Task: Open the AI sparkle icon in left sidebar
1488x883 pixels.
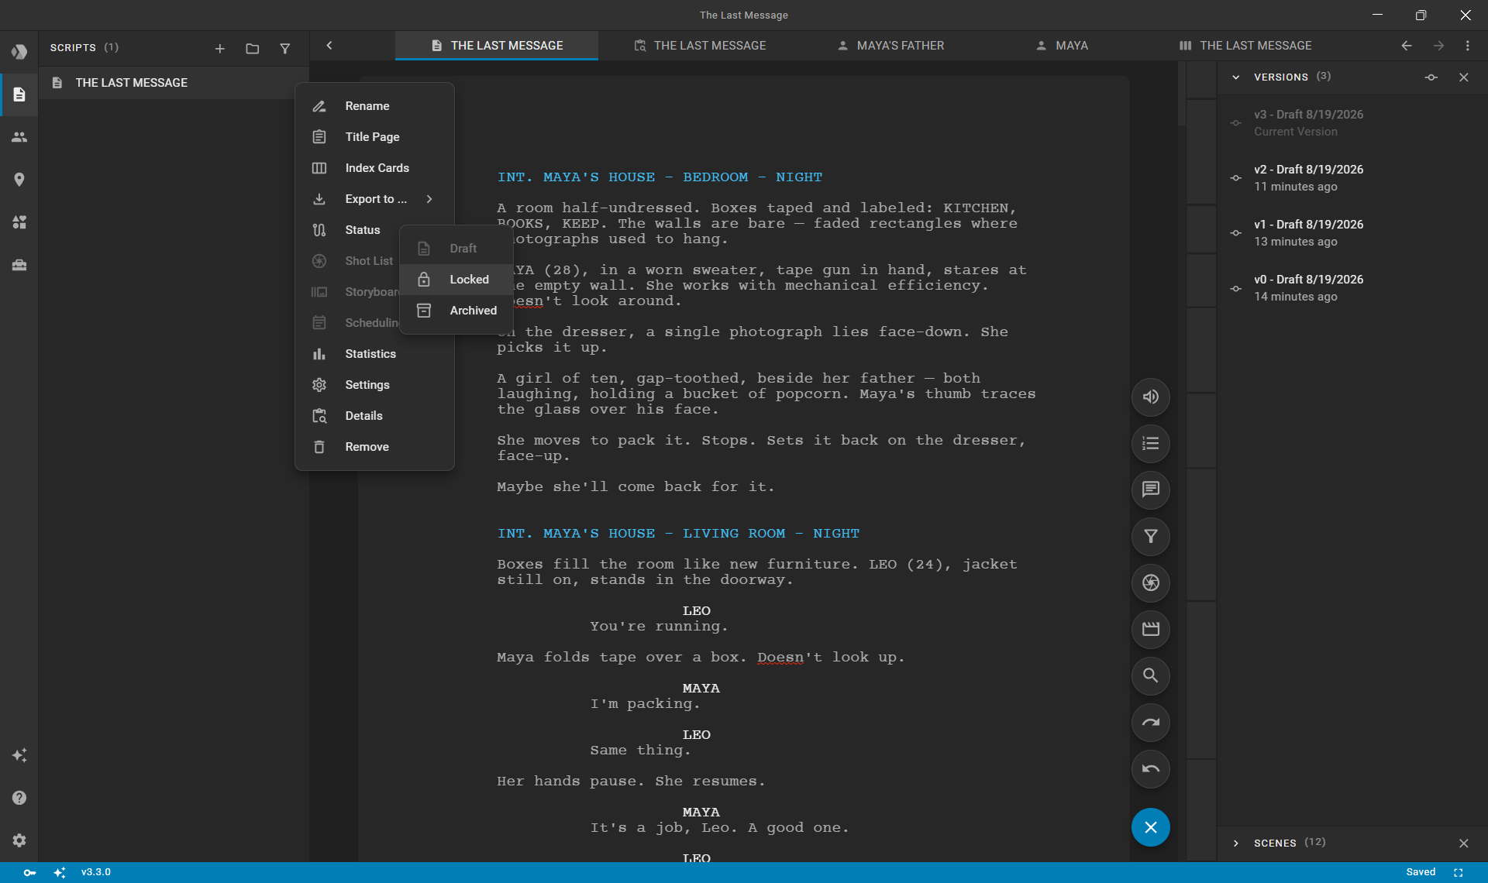Action: tap(19, 755)
